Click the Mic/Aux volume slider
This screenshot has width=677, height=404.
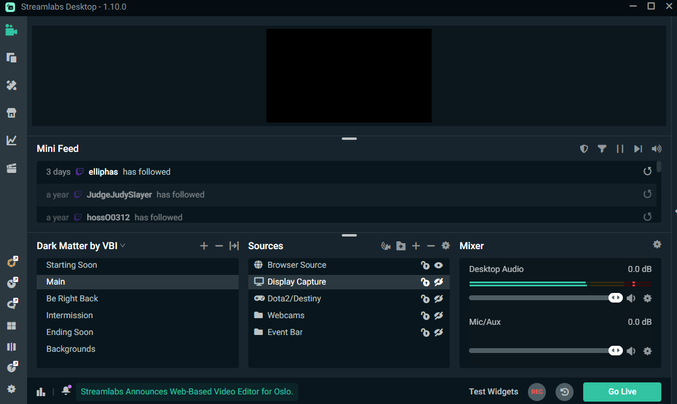(546, 351)
